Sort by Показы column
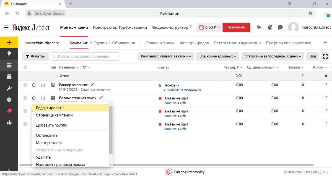Screen dimensions: 332x176 tap(295, 67)
